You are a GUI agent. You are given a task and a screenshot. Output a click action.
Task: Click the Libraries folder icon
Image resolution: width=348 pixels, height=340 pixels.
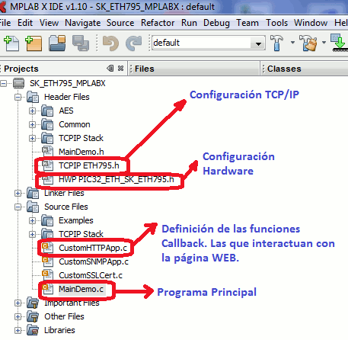(33, 330)
